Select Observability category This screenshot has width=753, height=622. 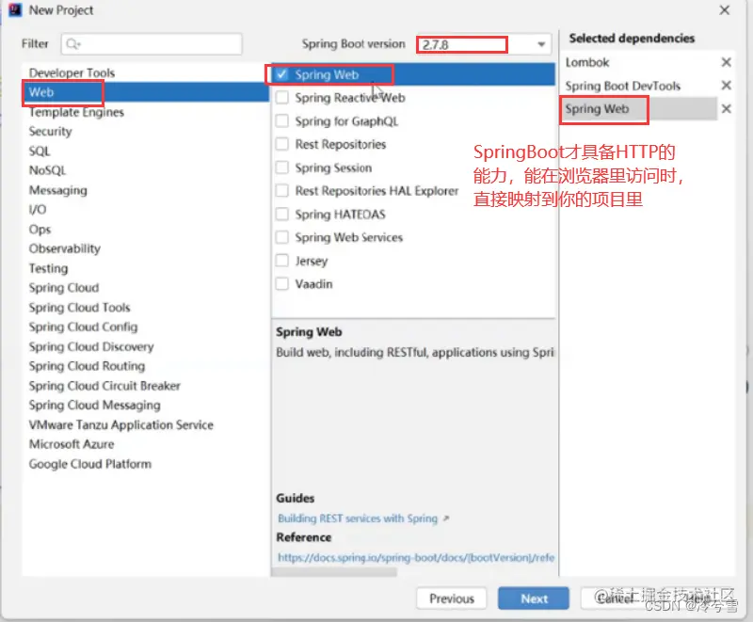65,248
